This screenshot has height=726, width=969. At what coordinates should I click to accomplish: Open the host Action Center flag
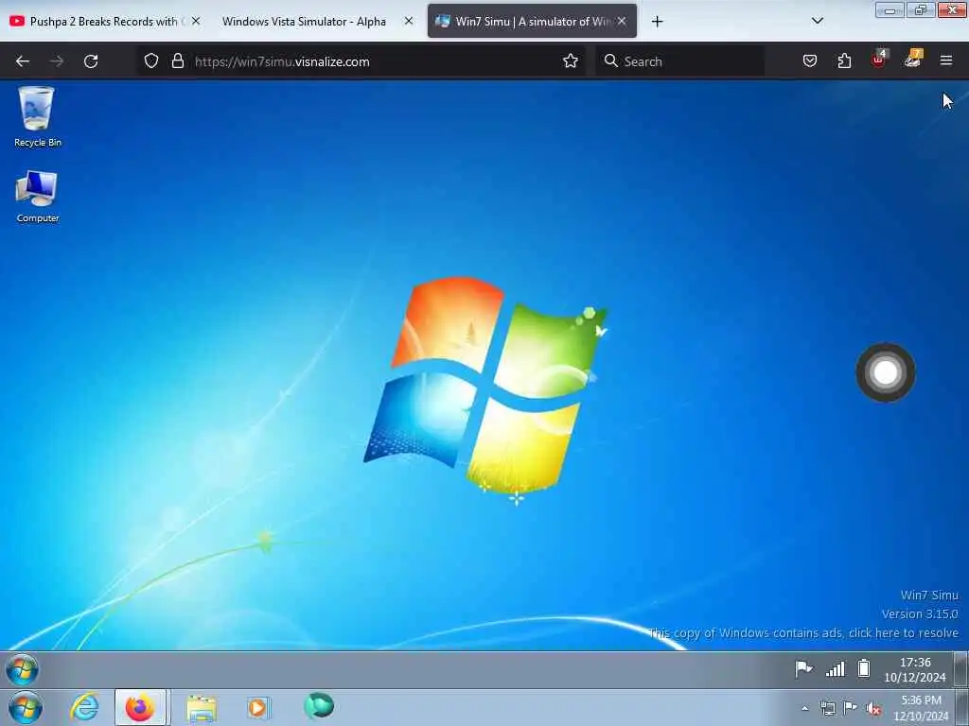click(851, 707)
